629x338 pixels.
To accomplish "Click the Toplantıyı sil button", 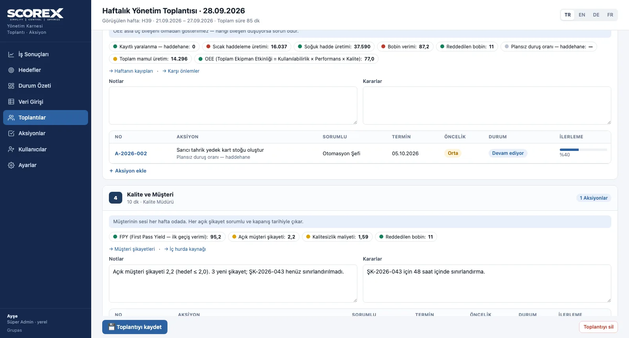I will coord(598,327).
